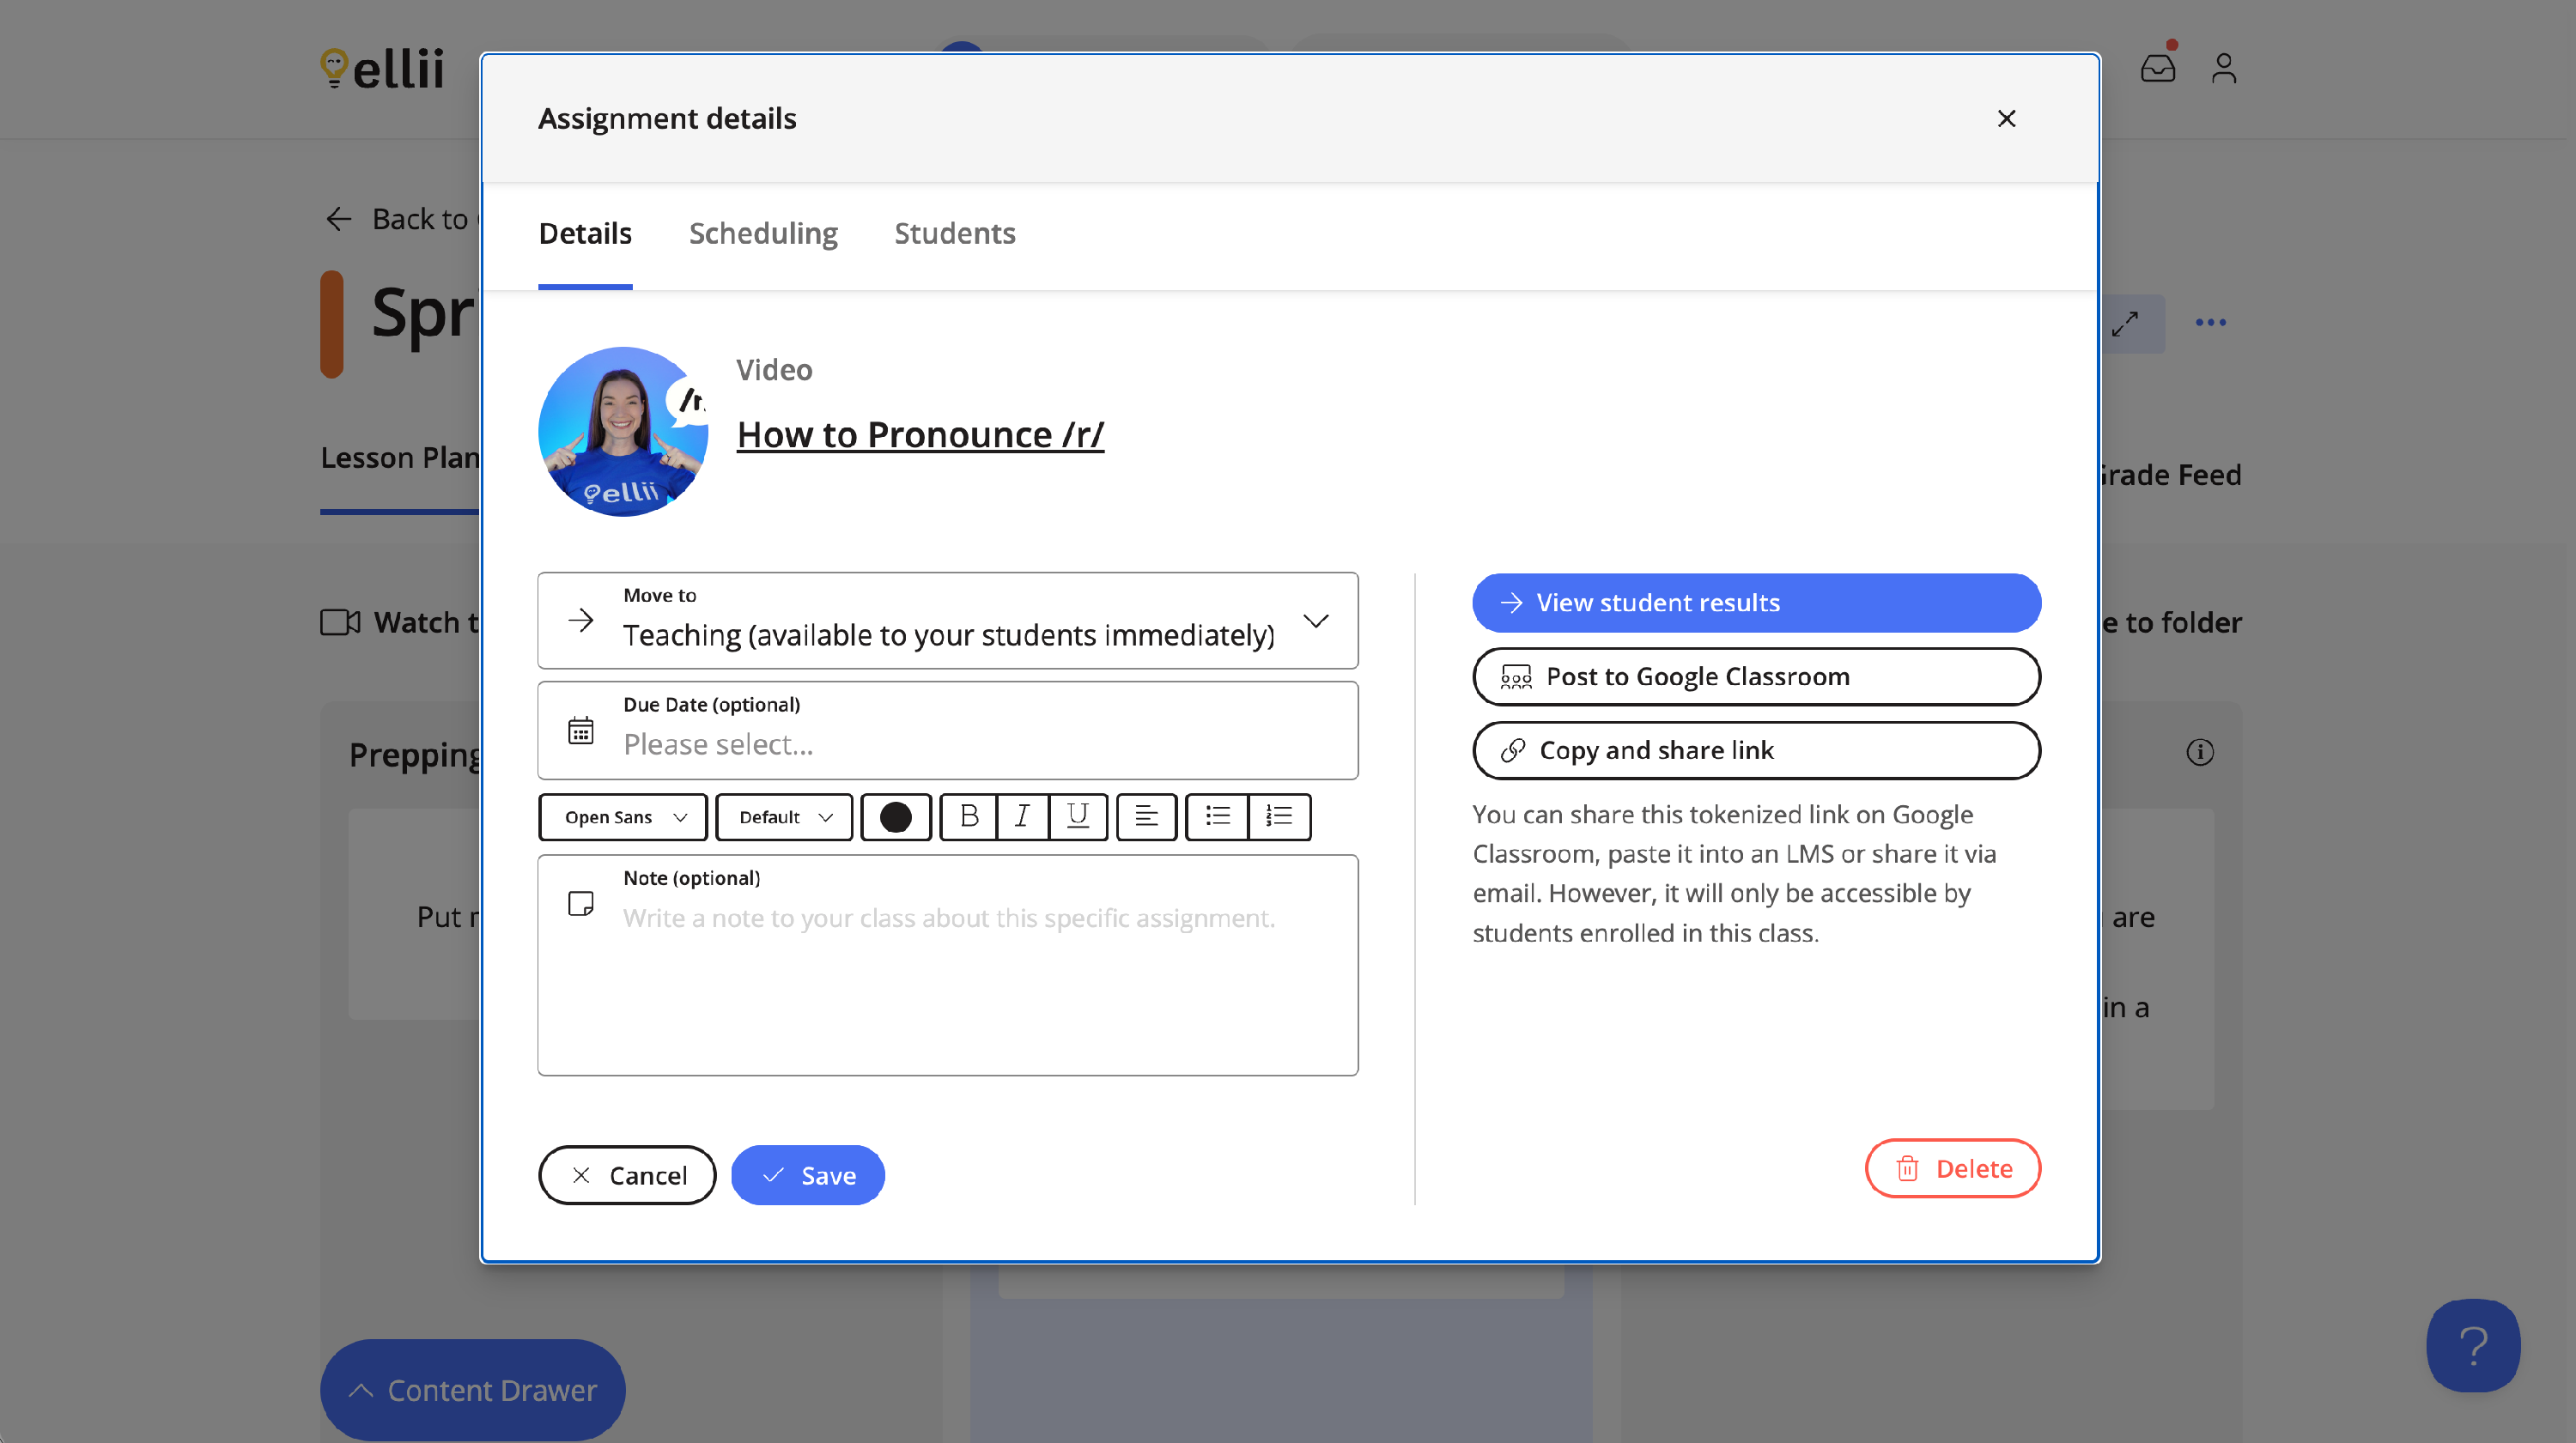This screenshot has width=2576, height=1443.
Task: Click the inbox notification icon
Action: coord(2157,68)
